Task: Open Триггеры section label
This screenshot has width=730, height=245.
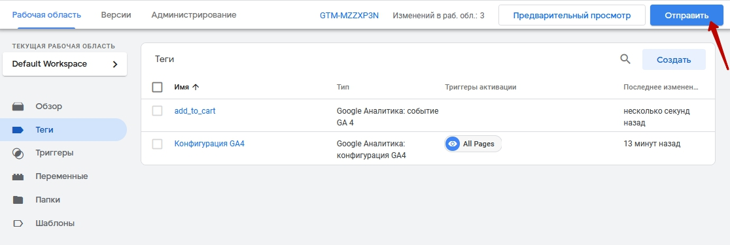Action: pyautogui.click(x=54, y=153)
